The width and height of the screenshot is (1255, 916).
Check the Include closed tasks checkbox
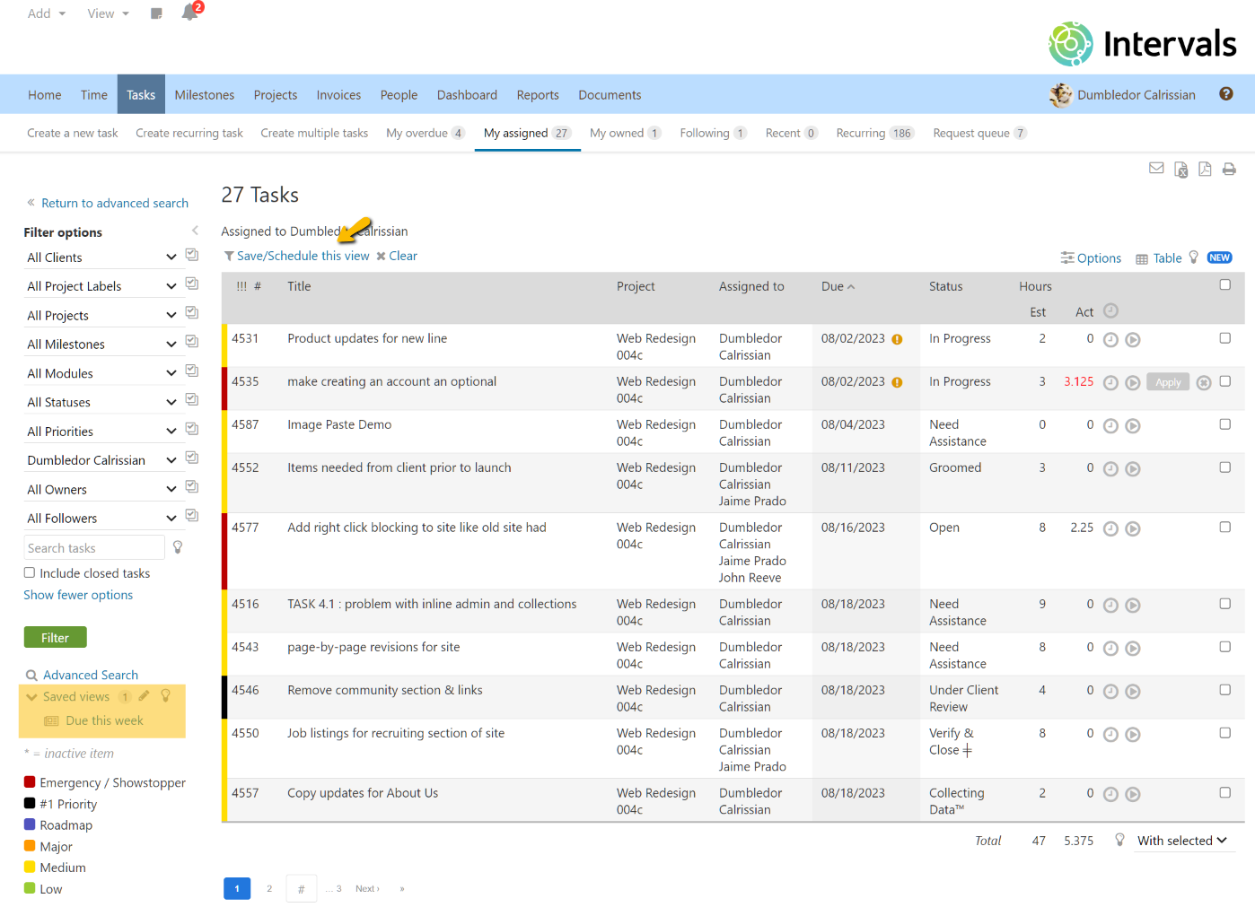click(x=30, y=572)
